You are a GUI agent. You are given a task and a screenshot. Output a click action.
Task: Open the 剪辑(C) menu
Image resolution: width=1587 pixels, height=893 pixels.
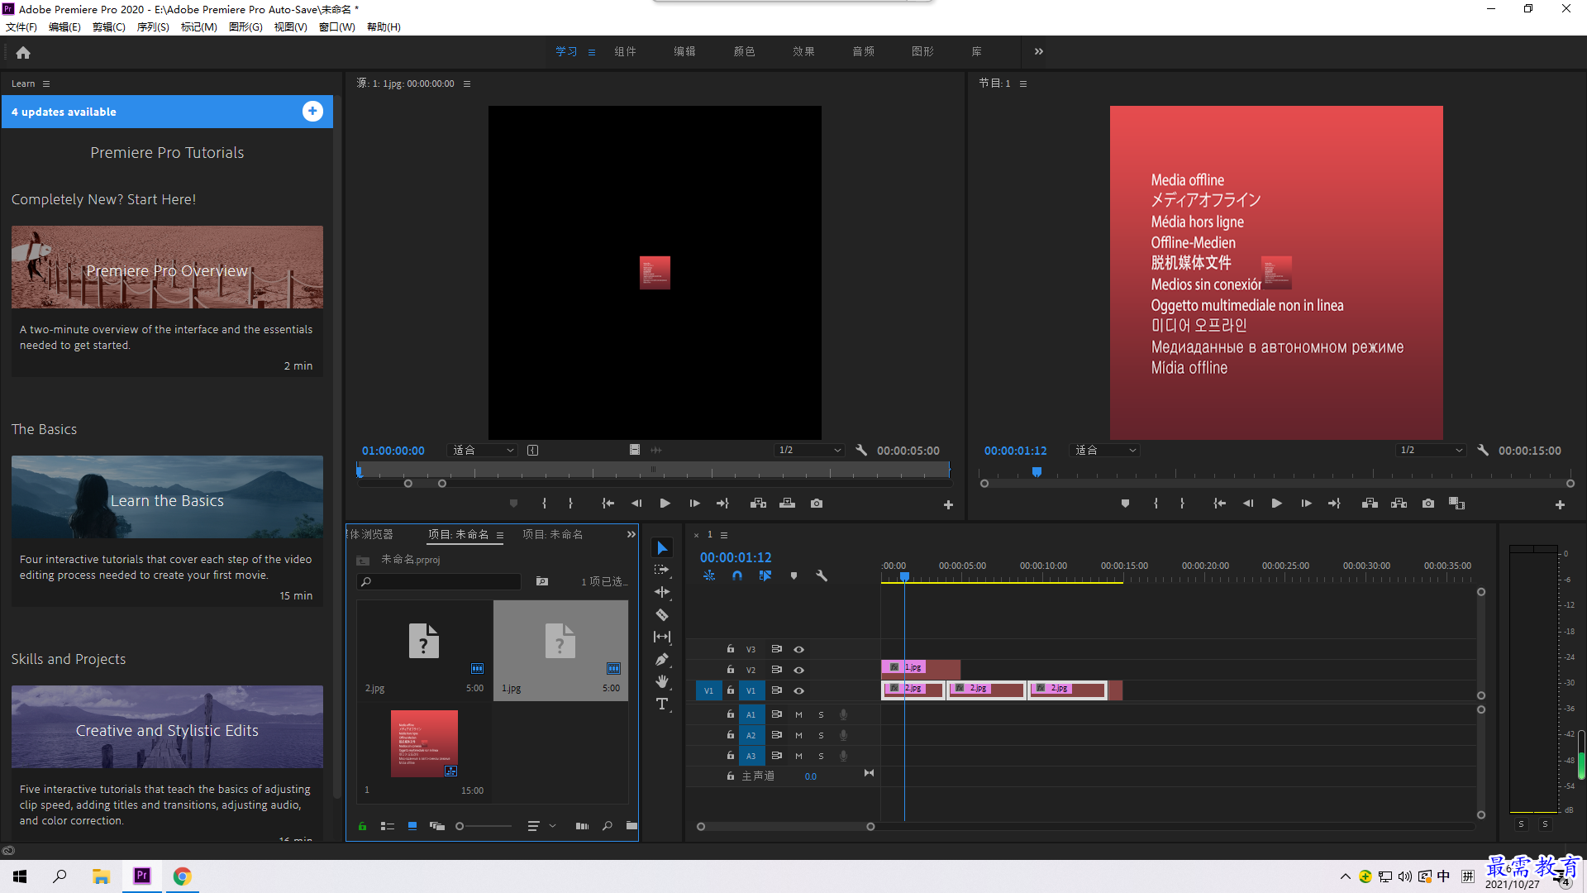click(109, 26)
